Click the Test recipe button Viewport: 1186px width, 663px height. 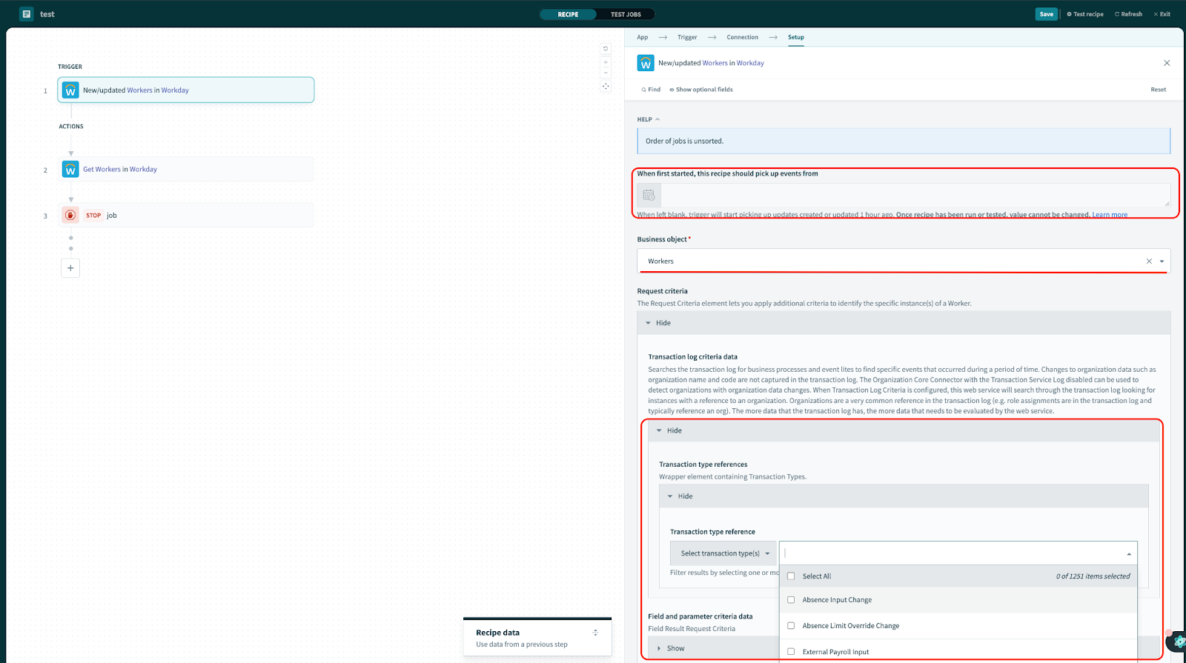(x=1085, y=14)
